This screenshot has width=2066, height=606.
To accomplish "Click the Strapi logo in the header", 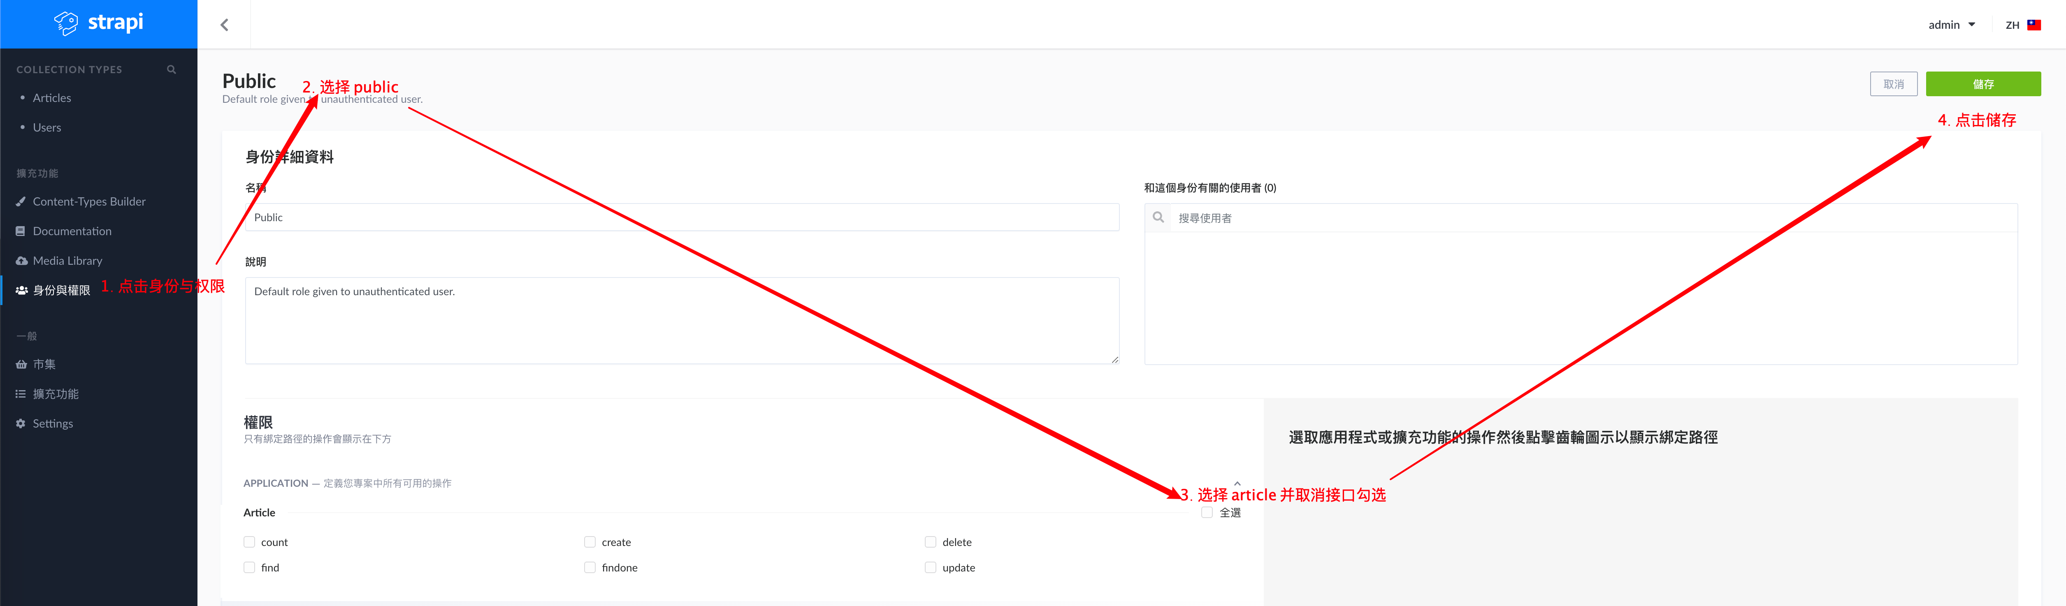I will coord(99,23).
